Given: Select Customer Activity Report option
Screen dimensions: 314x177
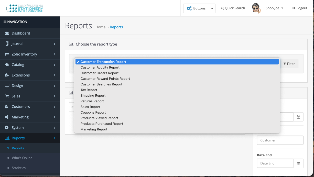Looking at the screenshot, I should tap(177, 67).
